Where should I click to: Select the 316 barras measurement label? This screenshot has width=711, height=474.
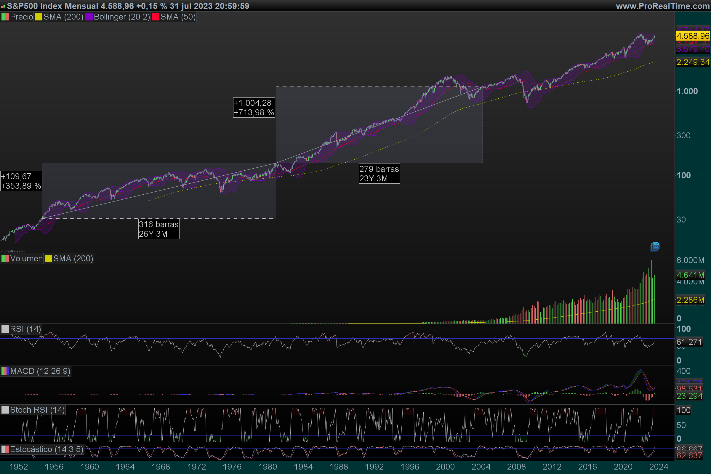click(159, 229)
